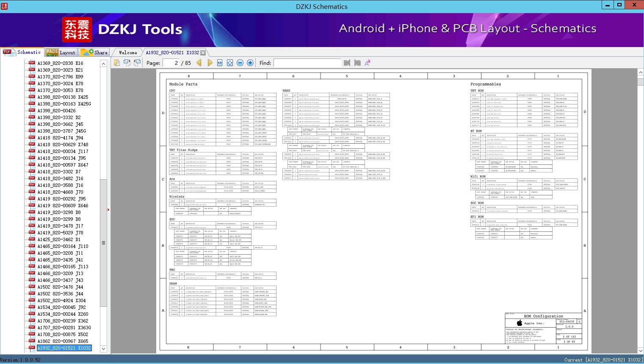Click the DZKJ red logo in banner
The height and width of the screenshot is (364, 644).
[x=77, y=30]
